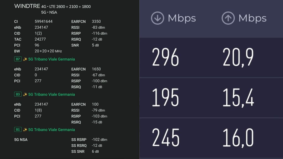This screenshot has width=283, height=159.
Task: Click sparkle icon beside B7 site name
Action: tap(25, 59)
